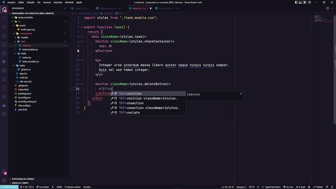Open the Seleção menu
Screen dimensions: 336x189
[x=30, y=2]
